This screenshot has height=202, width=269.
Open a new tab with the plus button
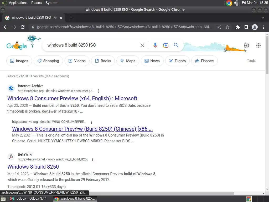click(x=71, y=18)
